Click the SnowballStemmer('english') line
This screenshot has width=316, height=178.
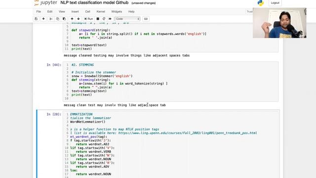coord(102,76)
